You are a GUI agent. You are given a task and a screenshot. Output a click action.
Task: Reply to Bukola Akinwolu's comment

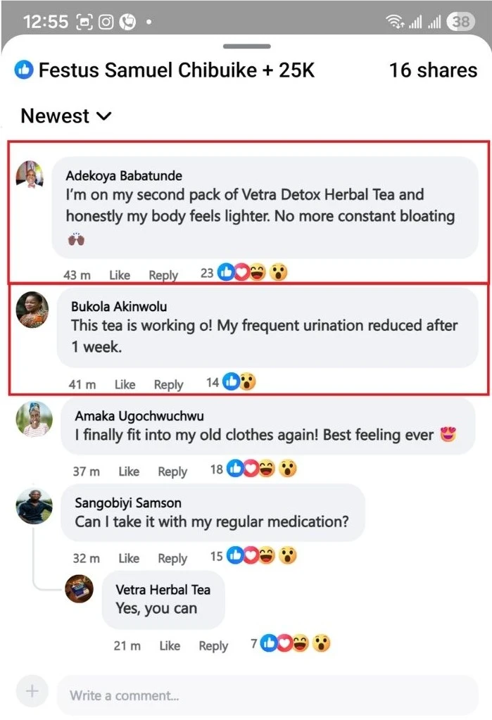168,384
